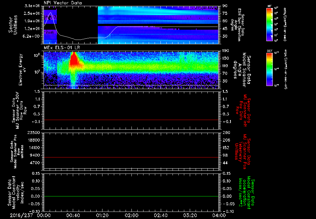Click the Model Scanner Pos Raw unitless label
Screen dimensions: 316x219
click(x=17, y=152)
